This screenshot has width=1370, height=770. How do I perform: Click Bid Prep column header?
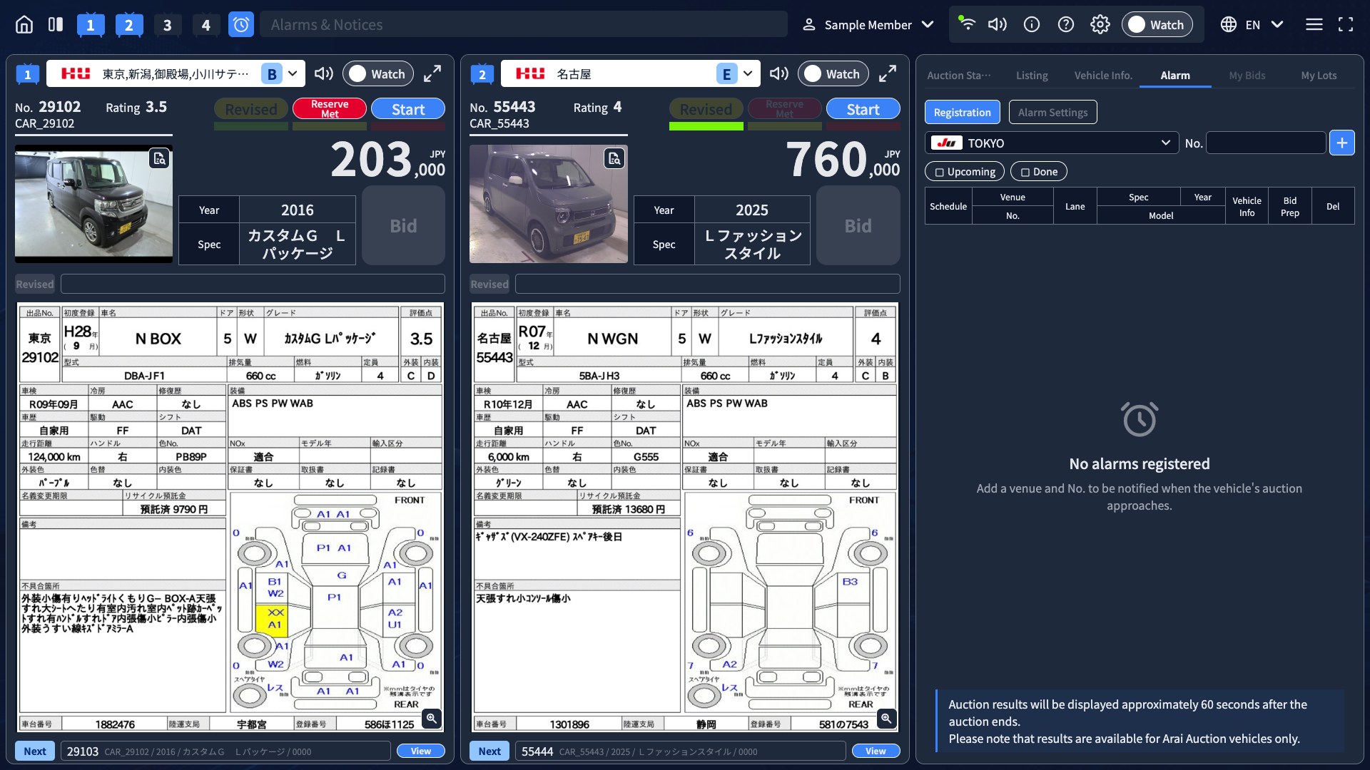tap(1289, 206)
